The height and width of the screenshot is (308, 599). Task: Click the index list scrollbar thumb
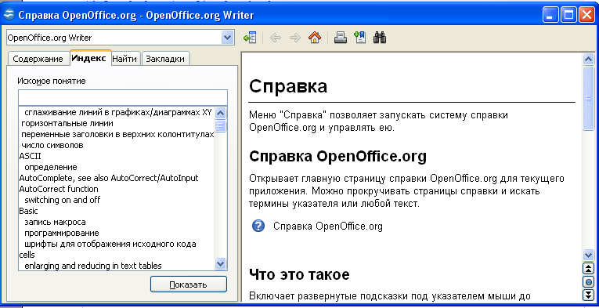[221, 125]
